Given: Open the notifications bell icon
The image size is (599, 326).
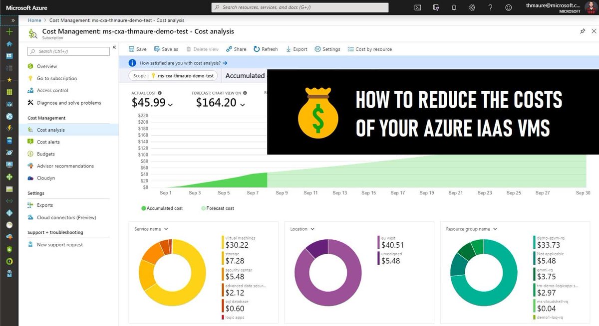Looking at the screenshot, I should point(454,7).
